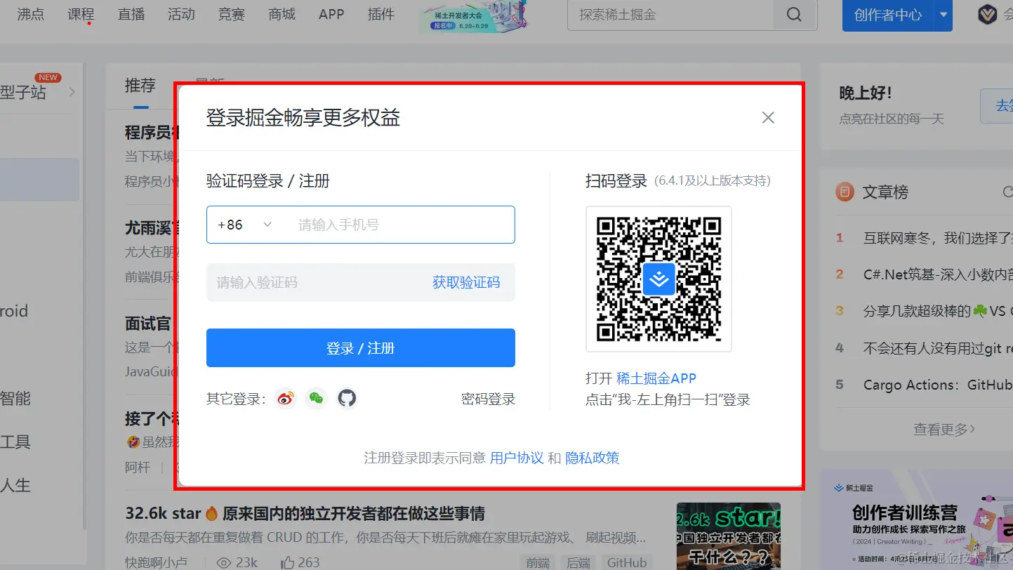Click the 后端 tag on the article
This screenshot has width=1013, height=570.
[x=578, y=562]
